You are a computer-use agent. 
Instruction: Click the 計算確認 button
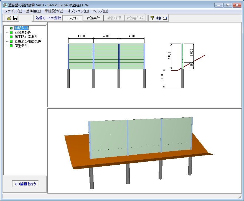click(114, 18)
